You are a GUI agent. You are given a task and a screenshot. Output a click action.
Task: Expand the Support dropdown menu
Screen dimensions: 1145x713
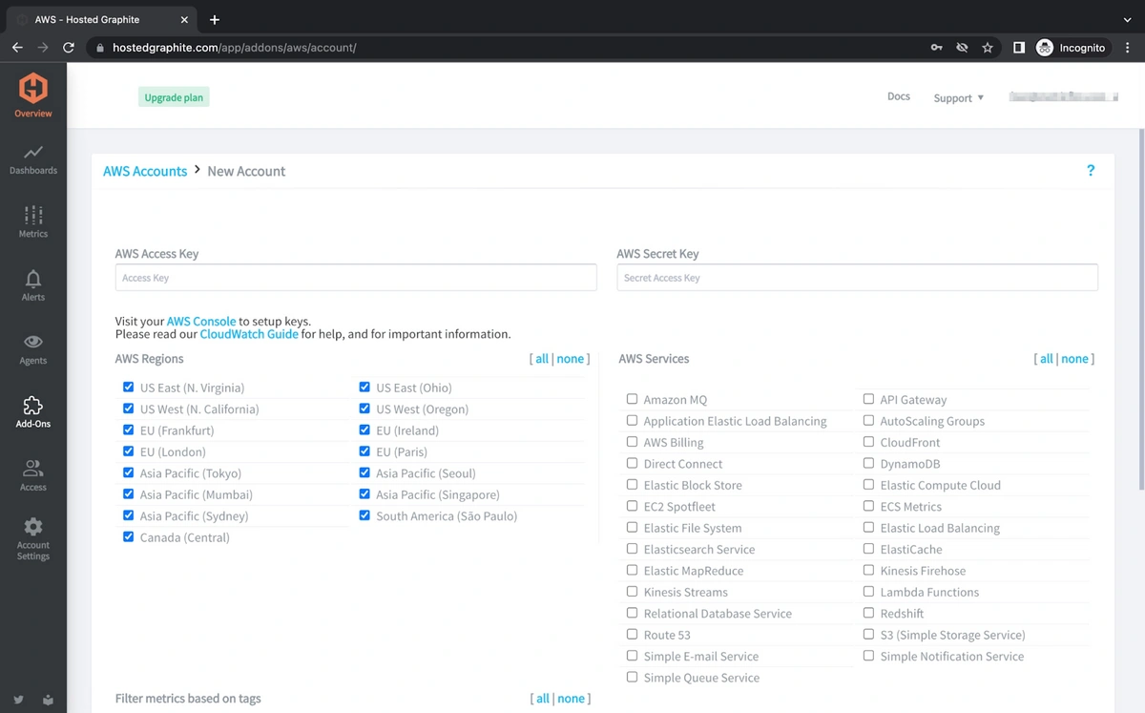958,97
